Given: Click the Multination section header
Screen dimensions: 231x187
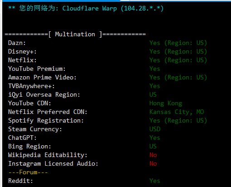Looking at the screenshot, I should tap(75, 34).
